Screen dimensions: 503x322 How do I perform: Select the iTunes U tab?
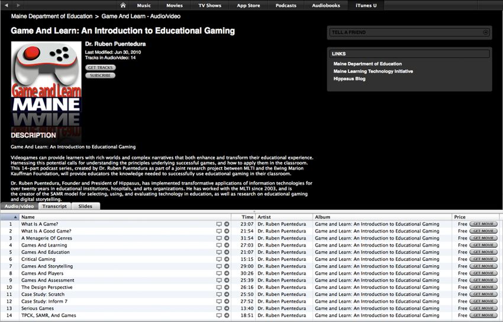click(x=366, y=5)
